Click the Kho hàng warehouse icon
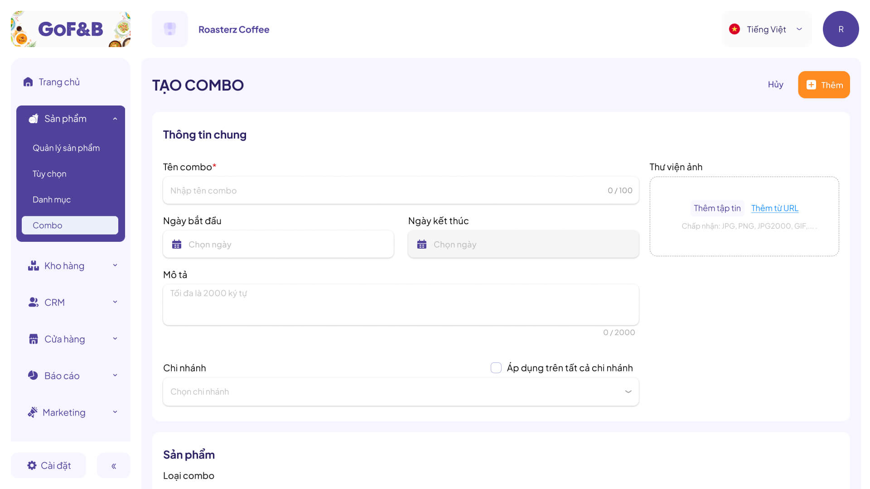 click(33, 266)
